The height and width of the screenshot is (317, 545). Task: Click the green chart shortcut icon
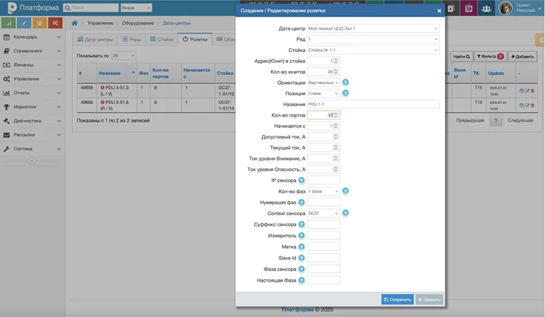click(x=8, y=23)
